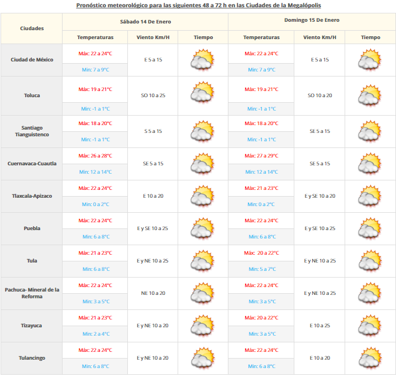Select Pachuca Sunday weather icon
This screenshot has height=377, width=396.
(x=370, y=293)
